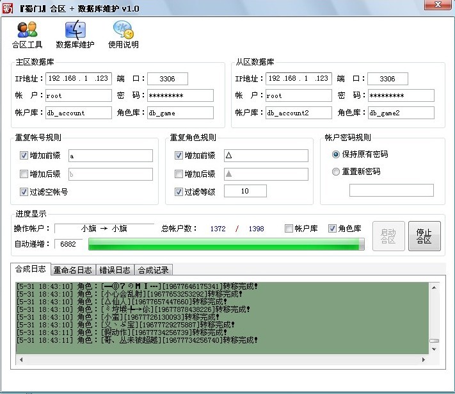Click the 启动合区 button
455x394 pixels.
[x=388, y=236]
